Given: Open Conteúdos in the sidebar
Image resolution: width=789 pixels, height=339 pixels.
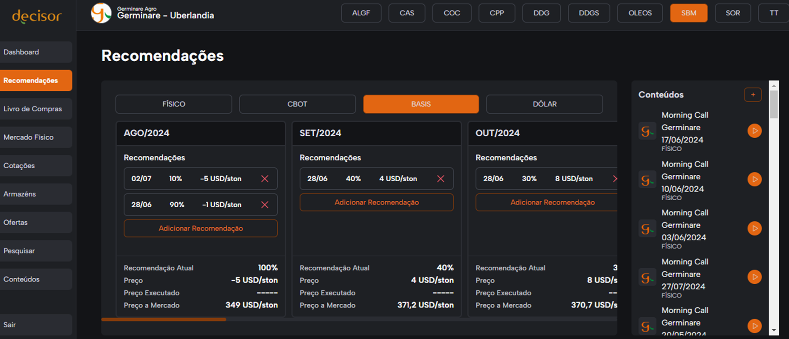Looking at the screenshot, I should (x=36, y=279).
